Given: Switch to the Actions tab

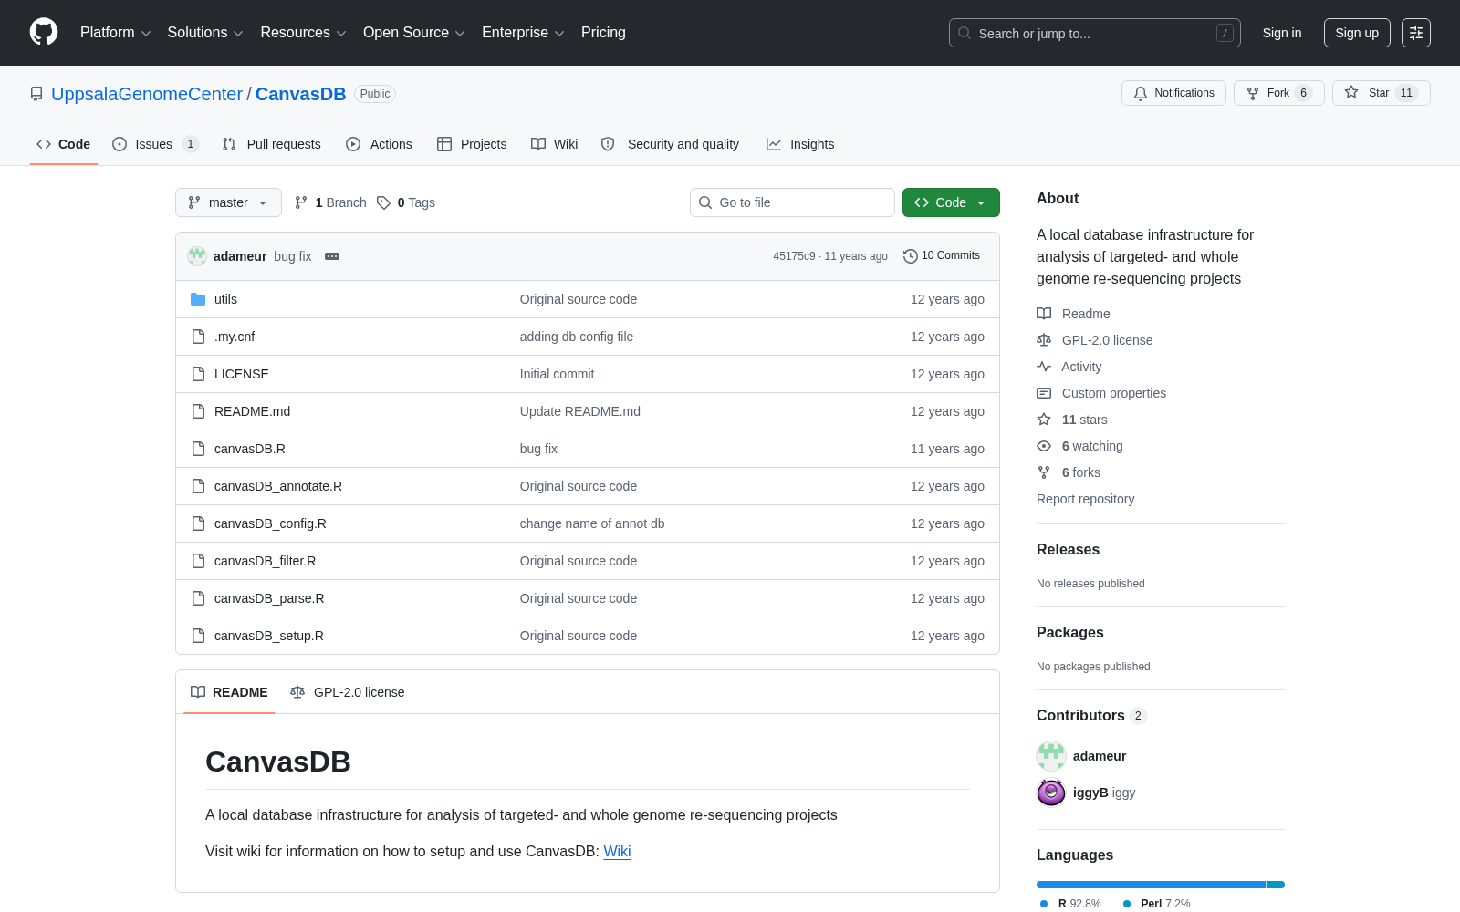Looking at the screenshot, I should pos(380,144).
